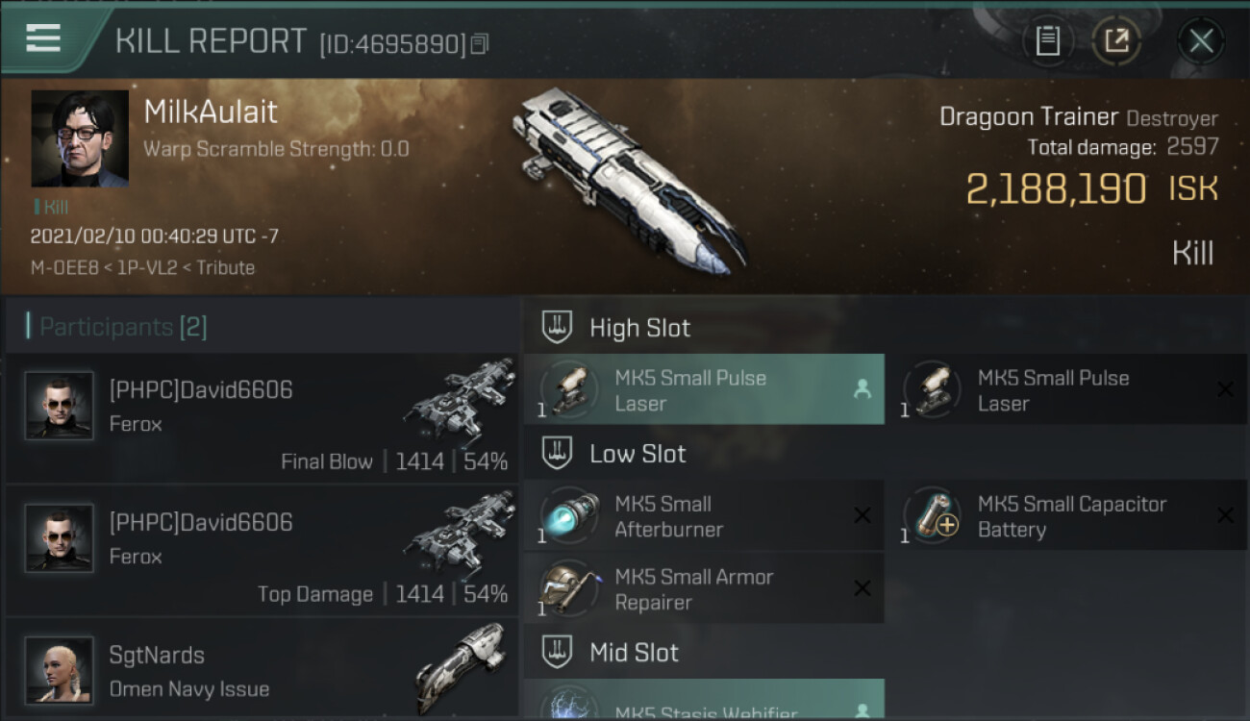Copy the kill report ID

click(479, 43)
